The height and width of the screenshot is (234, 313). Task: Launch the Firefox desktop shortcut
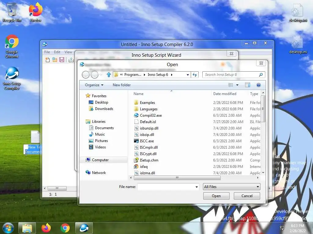35,12
